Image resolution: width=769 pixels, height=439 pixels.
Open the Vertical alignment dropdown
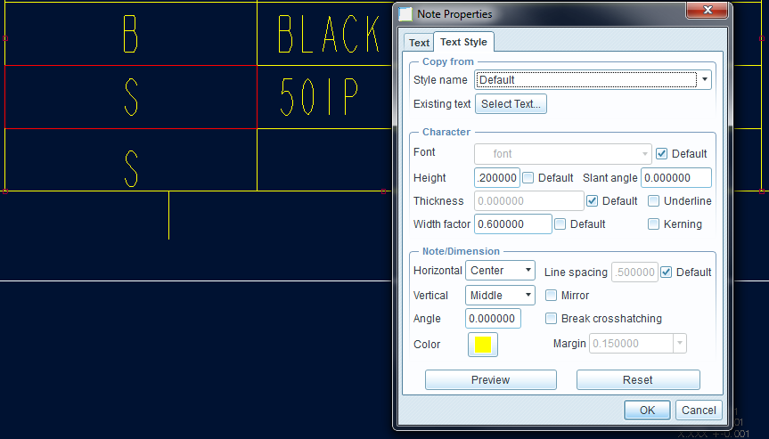[x=500, y=296]
